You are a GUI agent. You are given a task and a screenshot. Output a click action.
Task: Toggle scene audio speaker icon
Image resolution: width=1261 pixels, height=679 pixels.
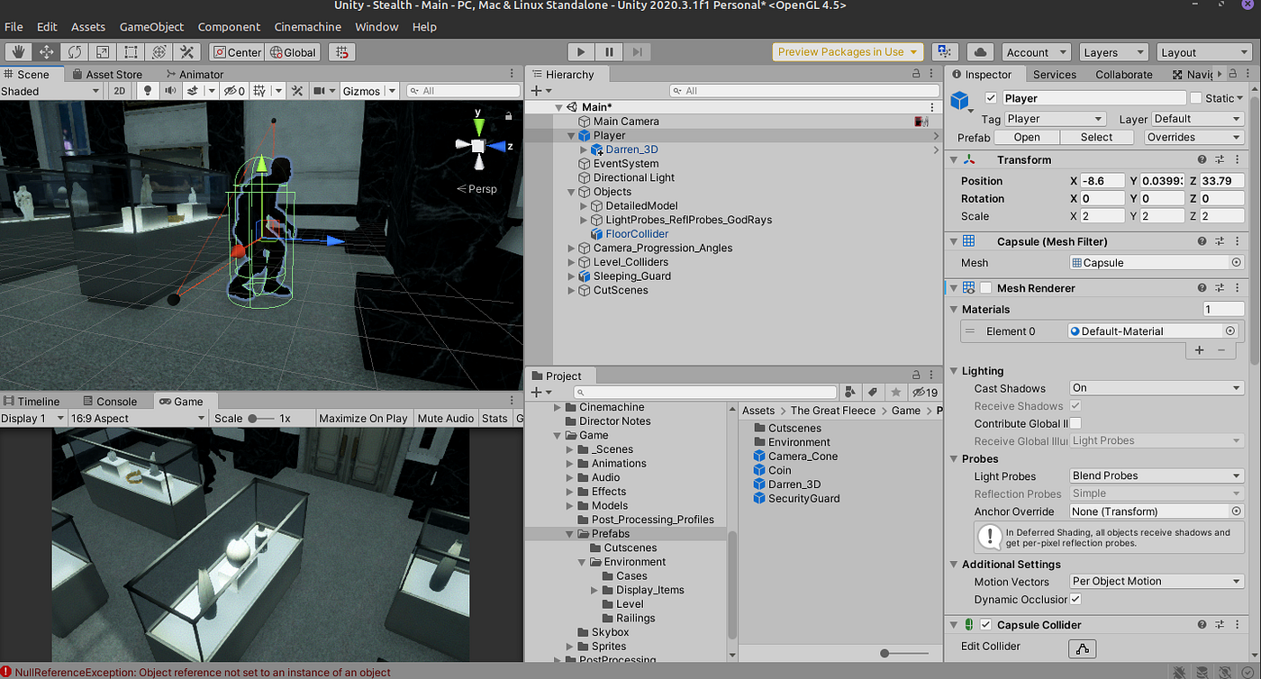[x=170, y=90]
